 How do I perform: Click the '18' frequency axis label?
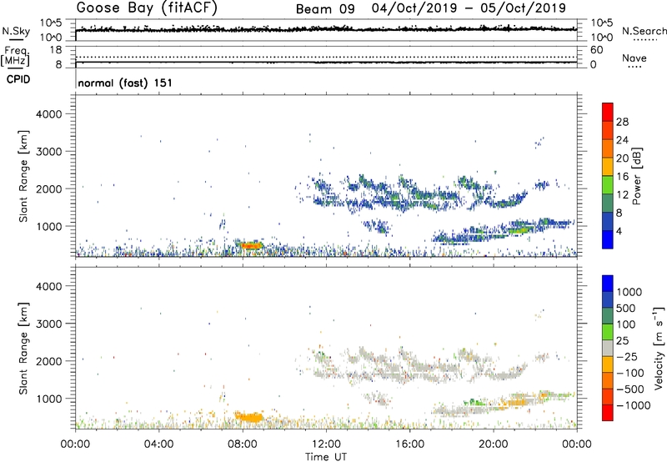[x=56, y=50]
